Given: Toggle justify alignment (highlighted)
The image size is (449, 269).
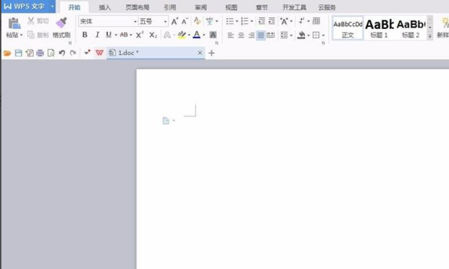Looking at the screenshot, I should [x=261, y=35].
